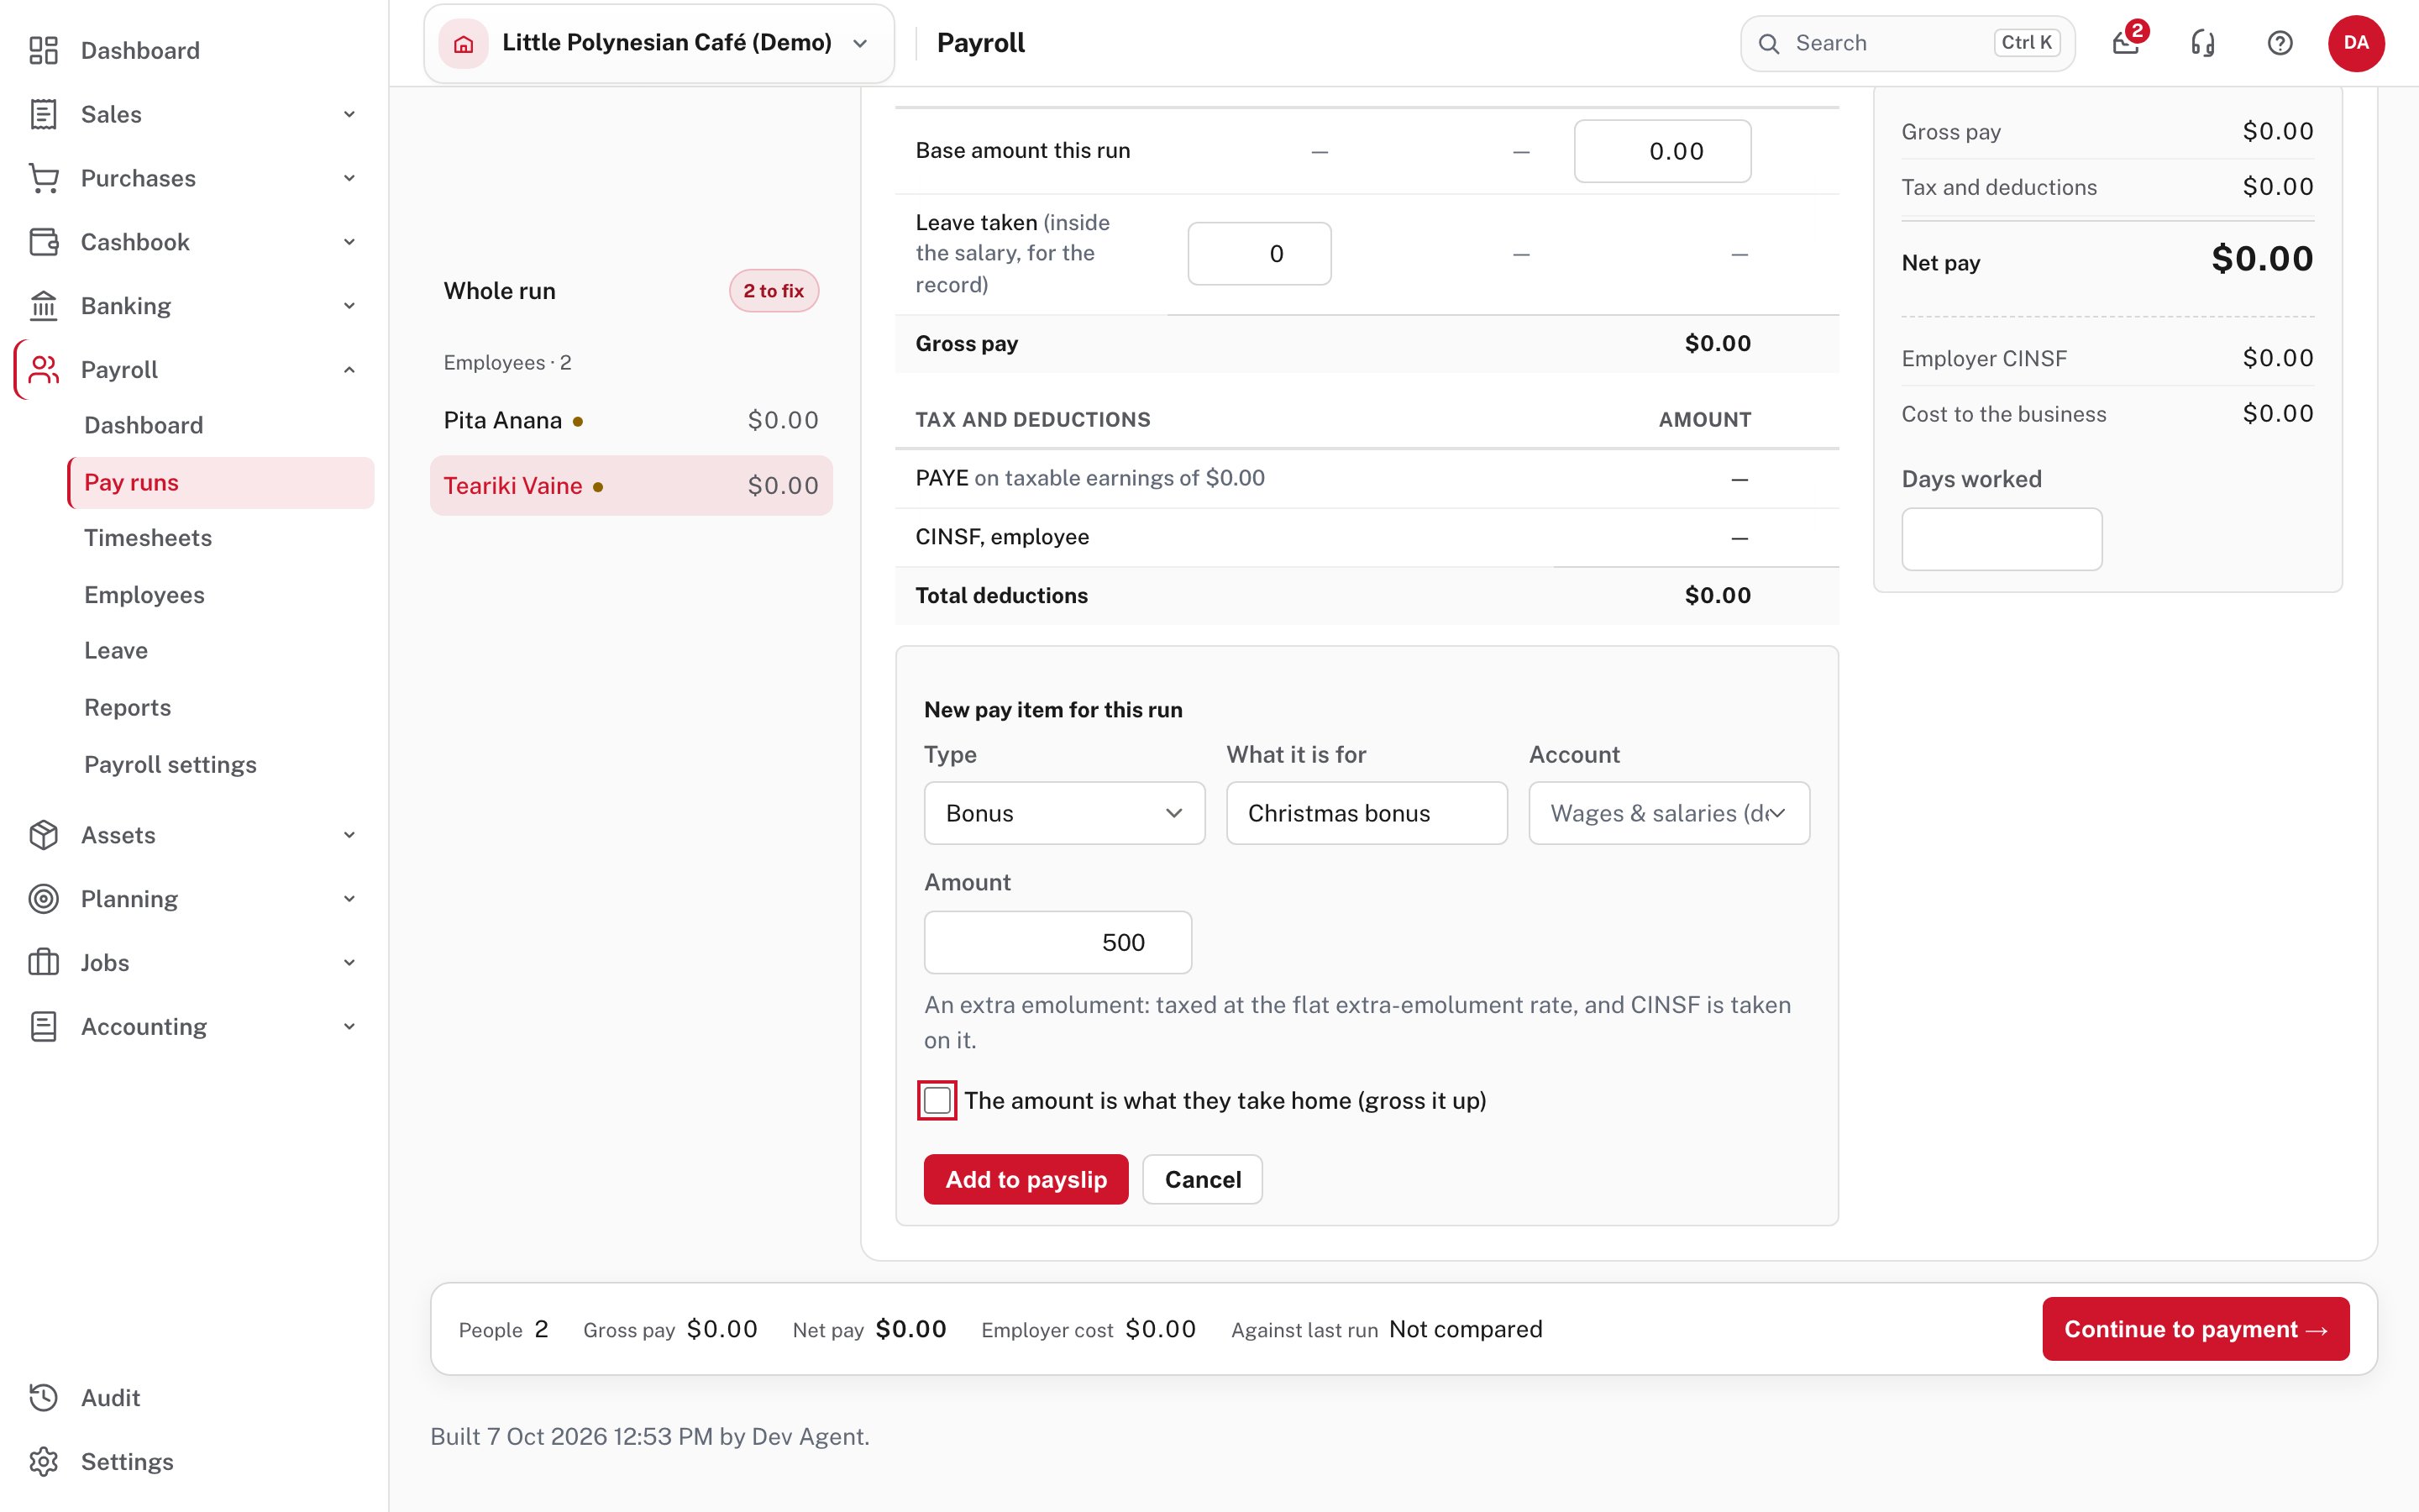Select employee Pita Anana

point(632,421)
